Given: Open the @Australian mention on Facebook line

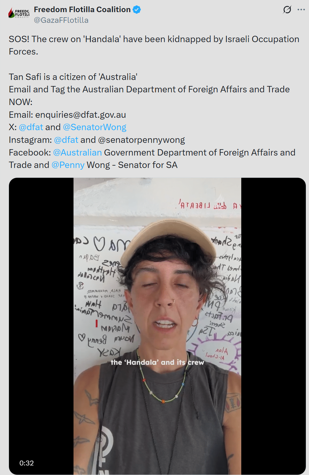Looking at the screenshot, I should point(77,152).
